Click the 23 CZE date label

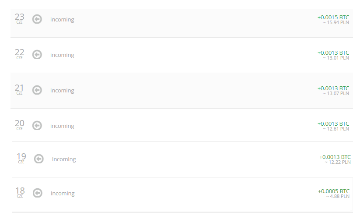(20, 18)
